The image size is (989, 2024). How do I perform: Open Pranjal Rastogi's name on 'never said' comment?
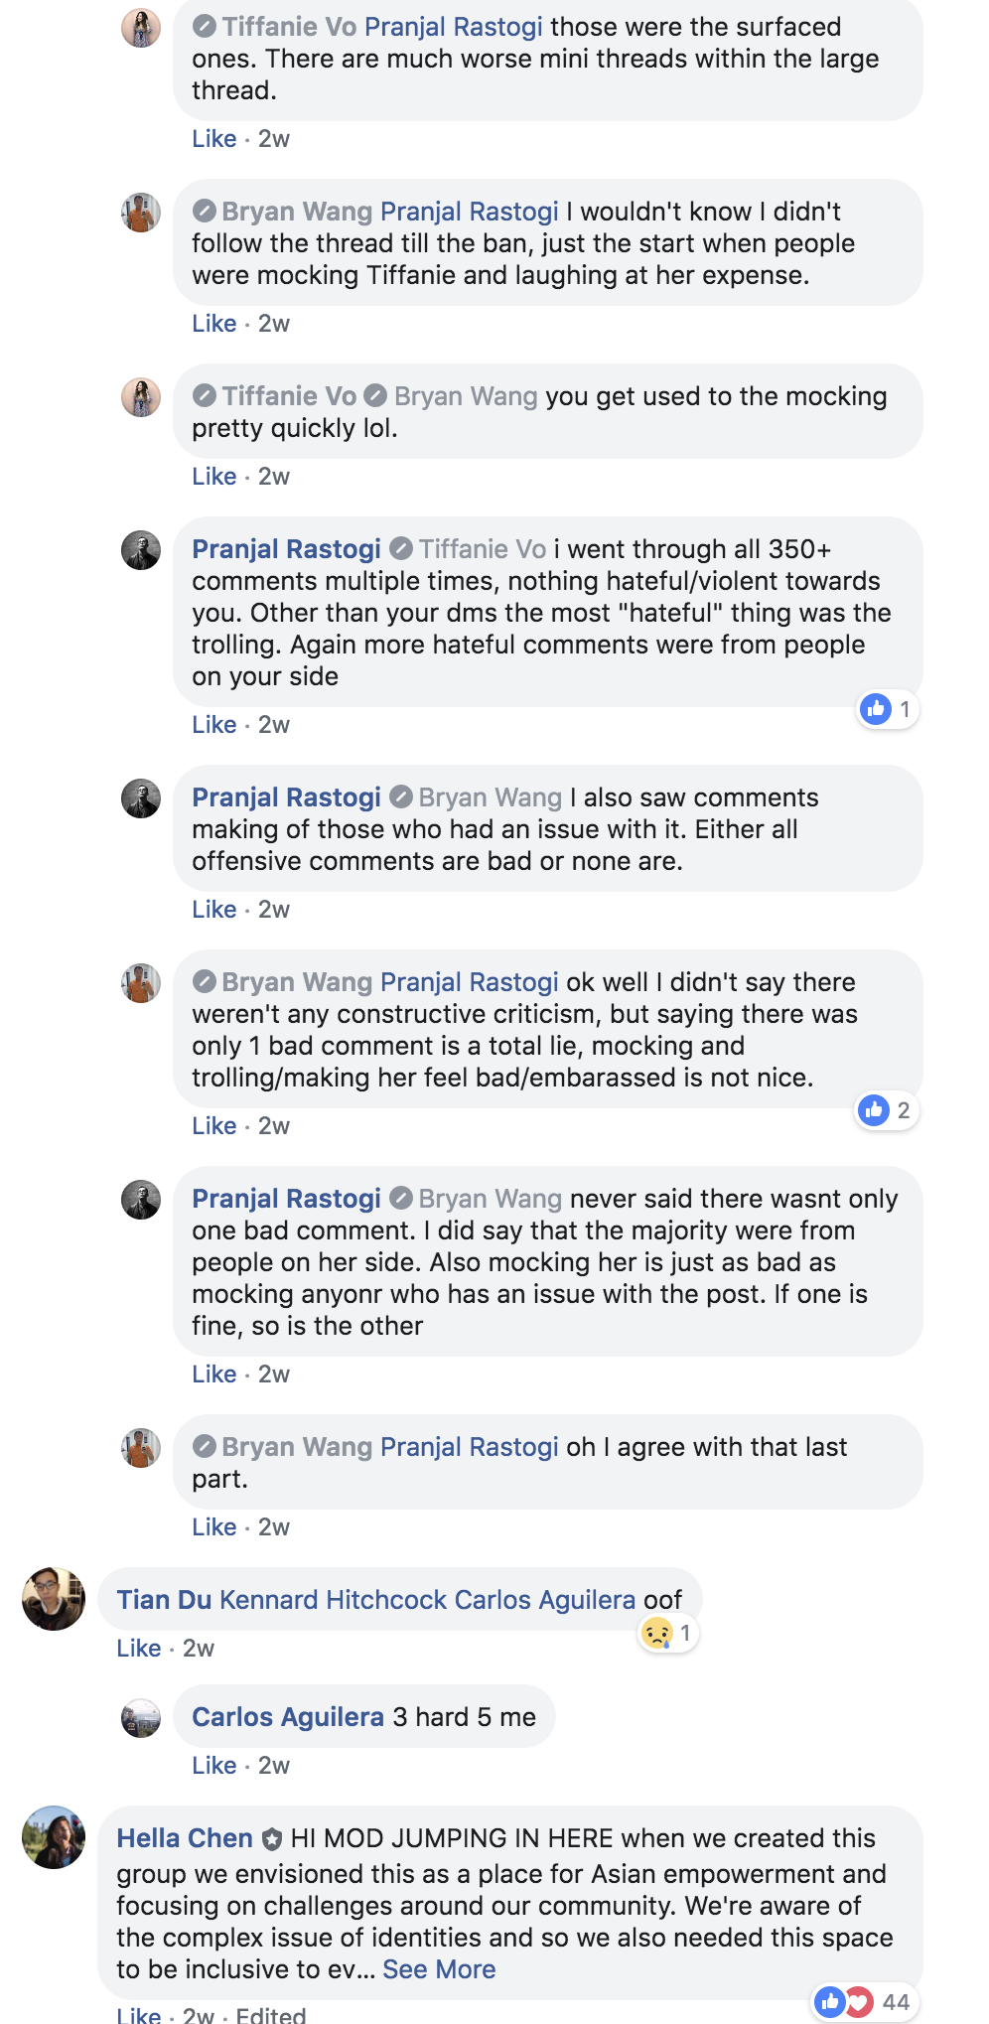(286, 1199)
